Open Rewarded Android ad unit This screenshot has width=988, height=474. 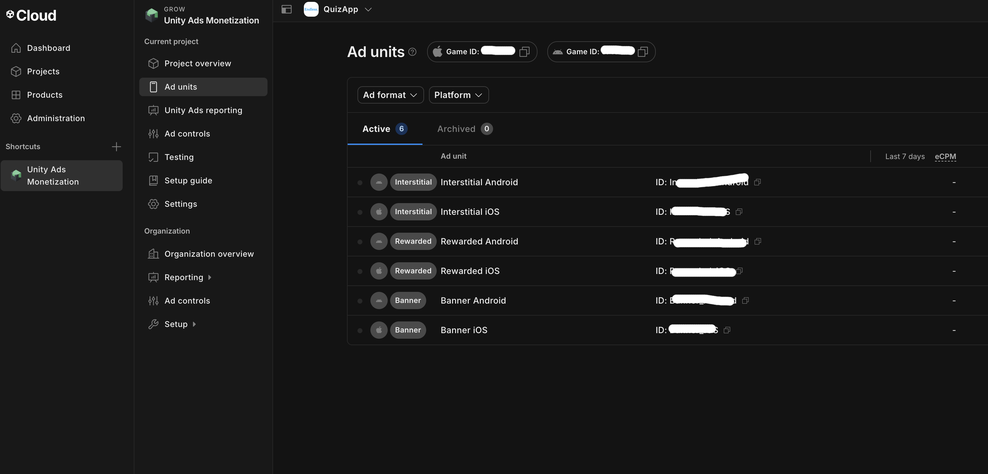point(479,241)
